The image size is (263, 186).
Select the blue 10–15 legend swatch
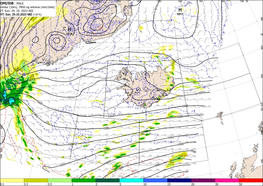[155, 180]
